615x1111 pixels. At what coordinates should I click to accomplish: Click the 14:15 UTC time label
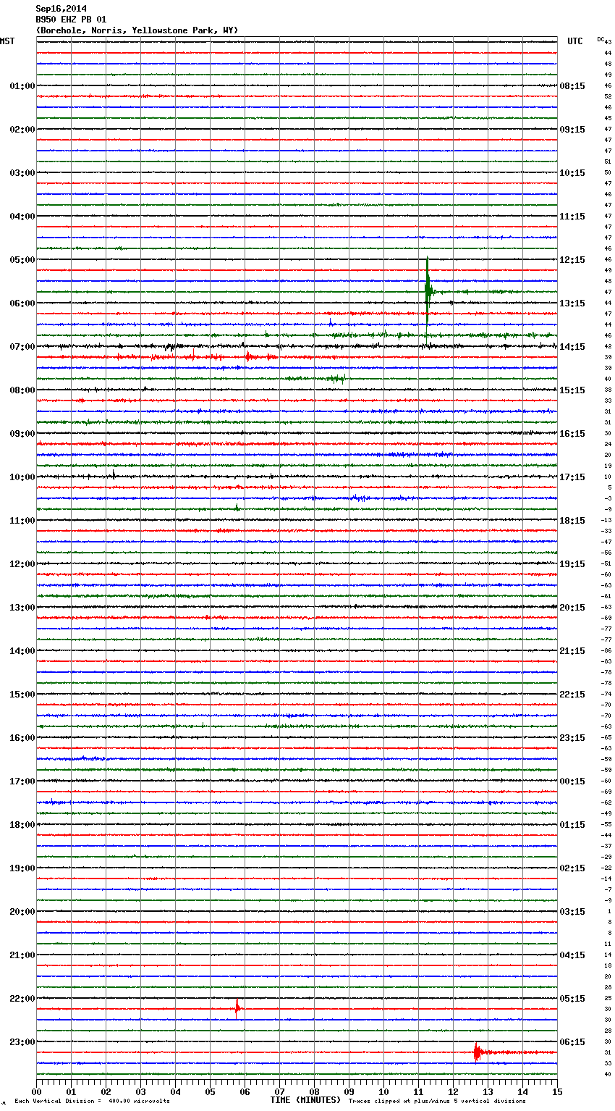[x=572, y=347]
